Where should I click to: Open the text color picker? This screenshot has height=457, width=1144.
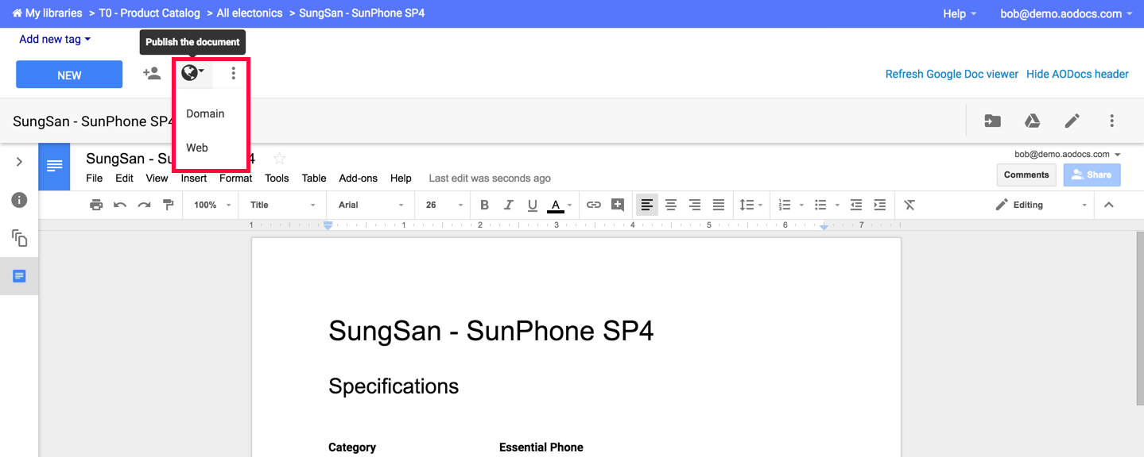pyautogui.click(x=559, y=205)
